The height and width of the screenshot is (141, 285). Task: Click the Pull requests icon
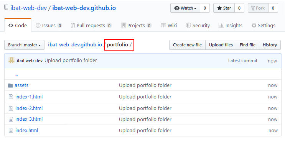tap(73, 26)
